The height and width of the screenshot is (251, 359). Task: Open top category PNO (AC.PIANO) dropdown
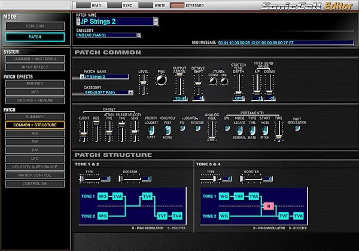(139, 35)
